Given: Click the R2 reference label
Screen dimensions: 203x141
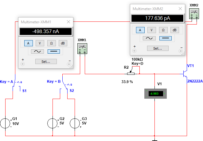Looking at the screenshot, I should tap(126, 67).
